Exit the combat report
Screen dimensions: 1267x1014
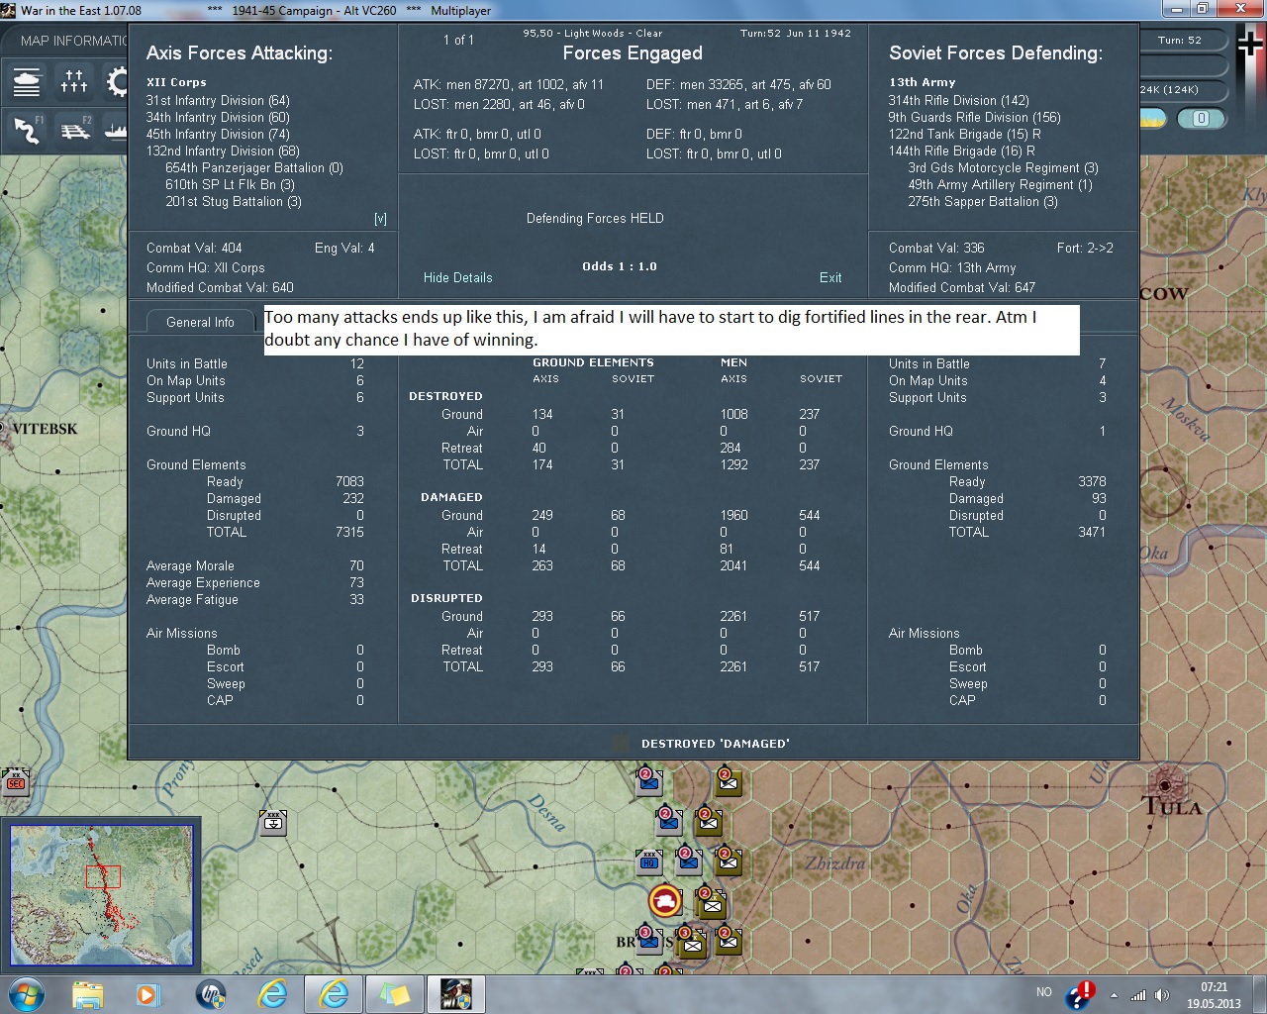[830, 278]
